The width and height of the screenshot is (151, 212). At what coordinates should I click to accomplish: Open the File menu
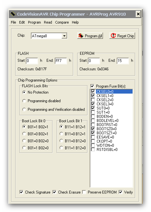(x=13, y=22)
